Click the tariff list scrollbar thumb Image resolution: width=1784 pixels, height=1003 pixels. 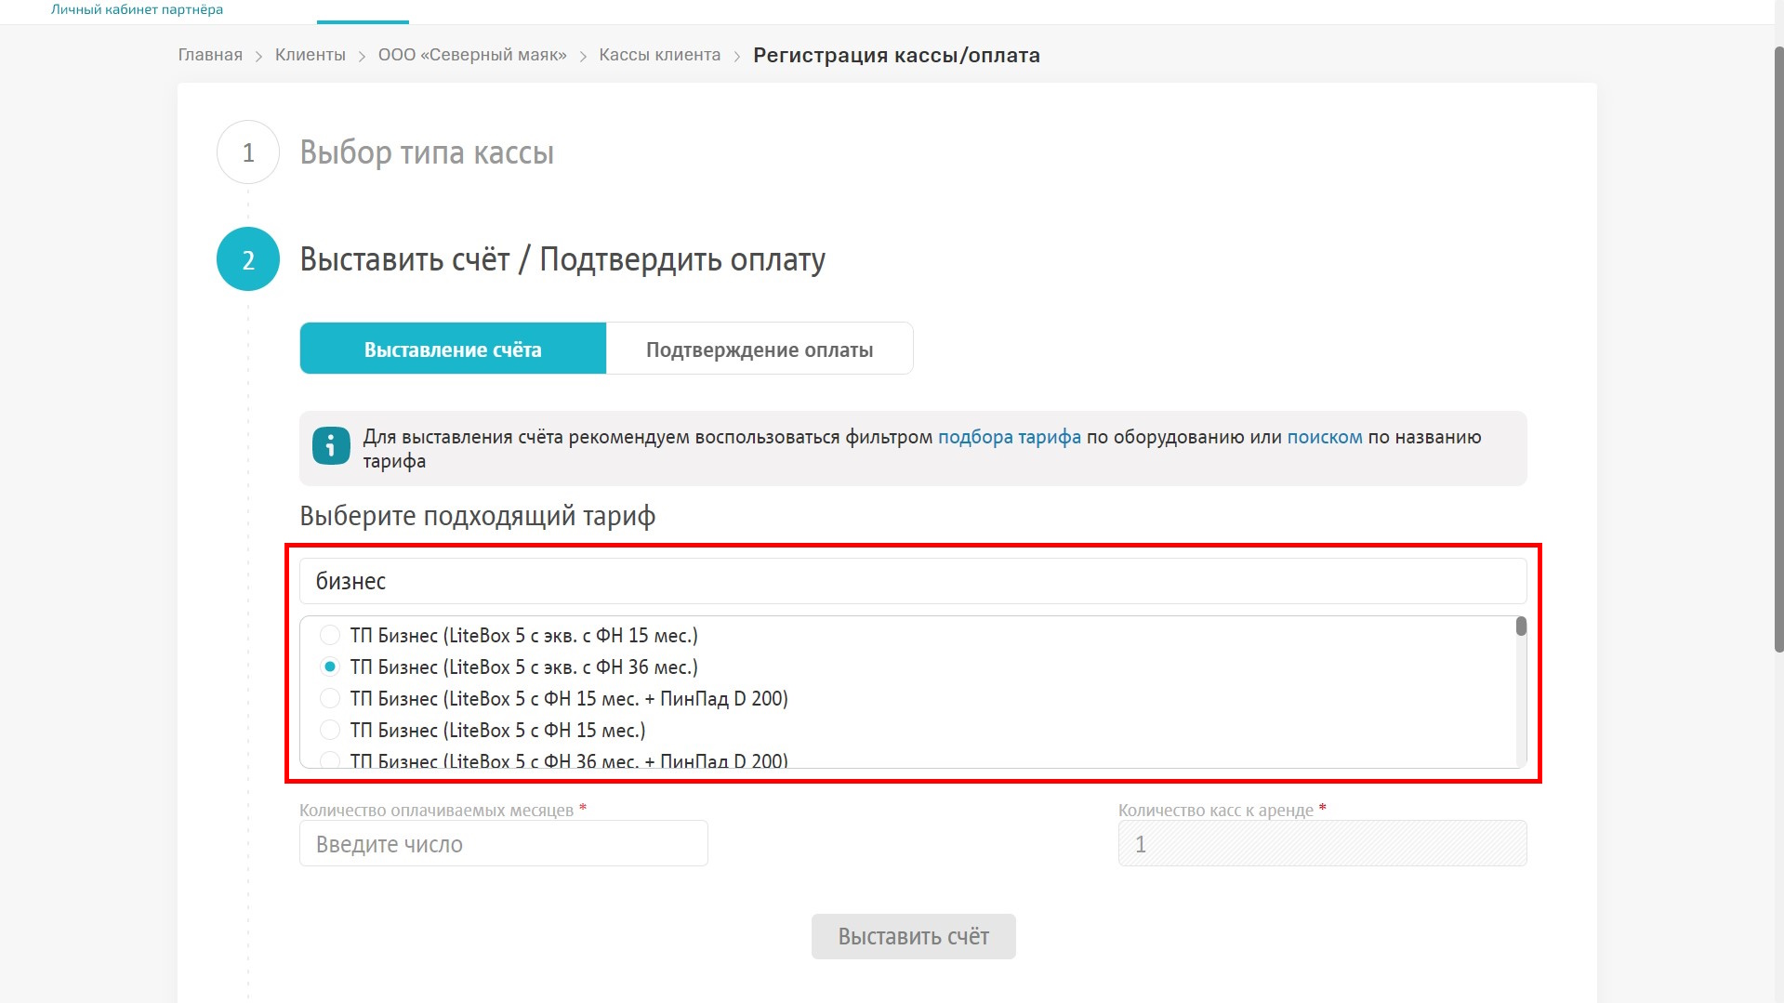[1521, 627]
